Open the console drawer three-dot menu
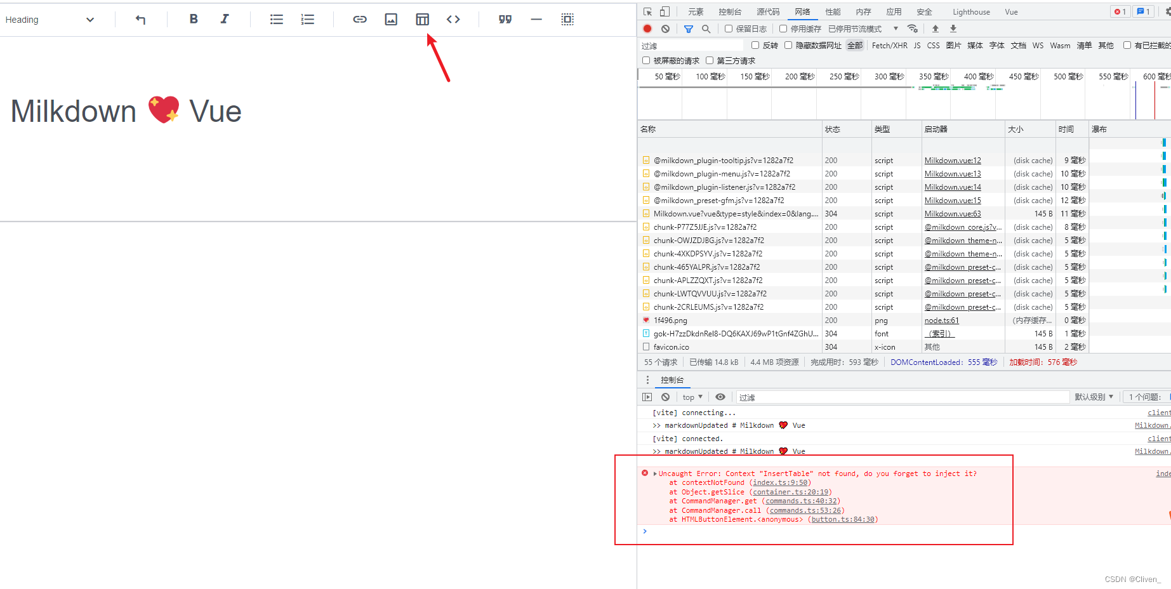The width and height of the screenshot is (1171, 589). click(x=647, y=380)
